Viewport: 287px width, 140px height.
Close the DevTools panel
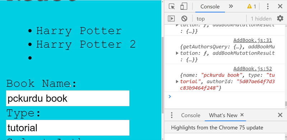pyautogui.click(x=280, y=6)
